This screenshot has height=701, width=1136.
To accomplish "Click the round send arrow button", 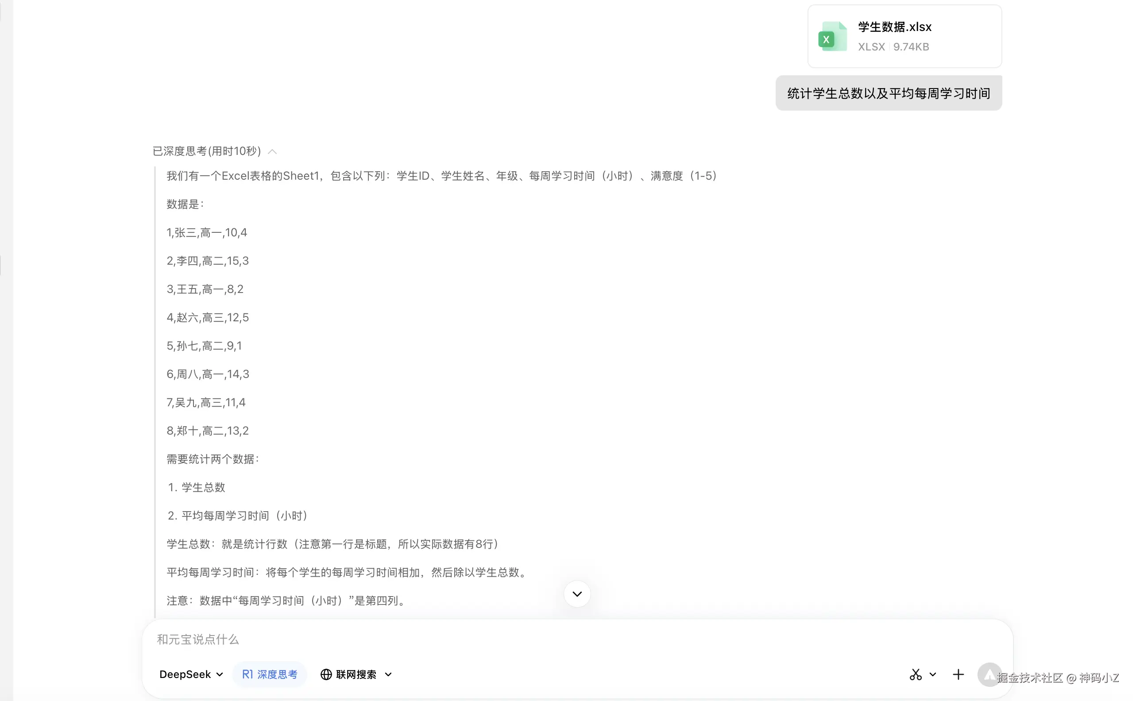I will (x=989, y=674).
